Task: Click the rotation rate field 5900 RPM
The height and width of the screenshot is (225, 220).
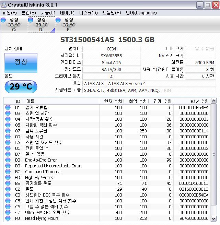Action: click(200, 63)
